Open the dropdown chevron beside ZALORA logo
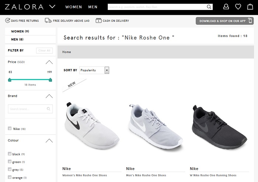Screen dimensions: 258x182 pos(52,7)
